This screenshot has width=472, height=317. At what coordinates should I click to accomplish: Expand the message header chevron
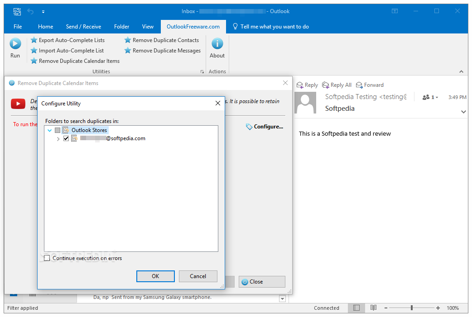pyautogui.click(x=463, y=112)
